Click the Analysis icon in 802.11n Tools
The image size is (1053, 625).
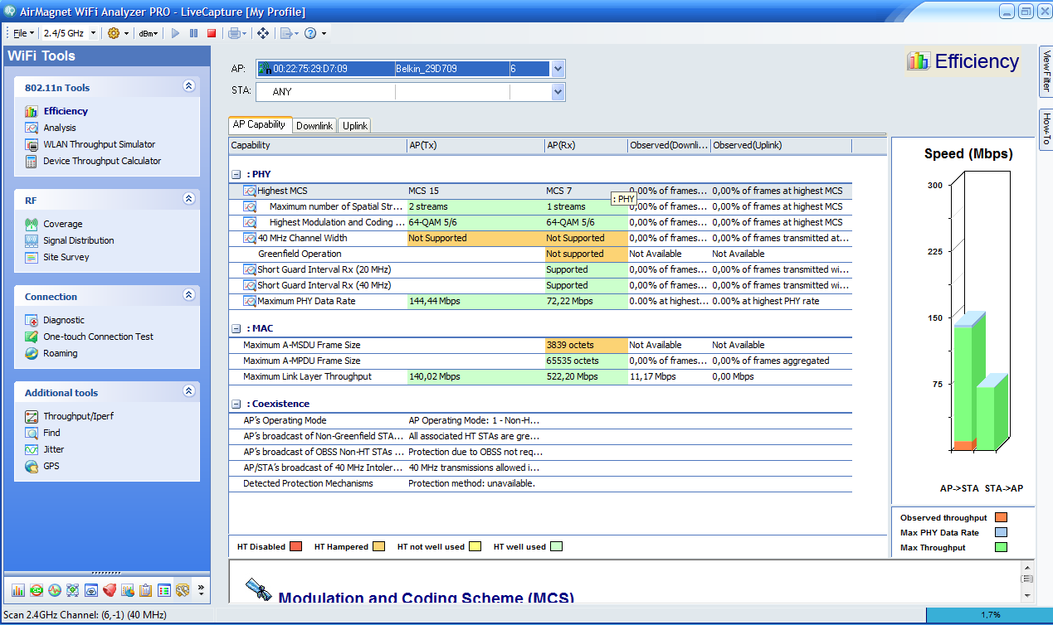tap(32, 128)
